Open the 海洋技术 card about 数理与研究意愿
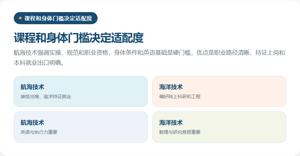Image resolution: width=300 pixels, height=156 pixels. point(219,127)
